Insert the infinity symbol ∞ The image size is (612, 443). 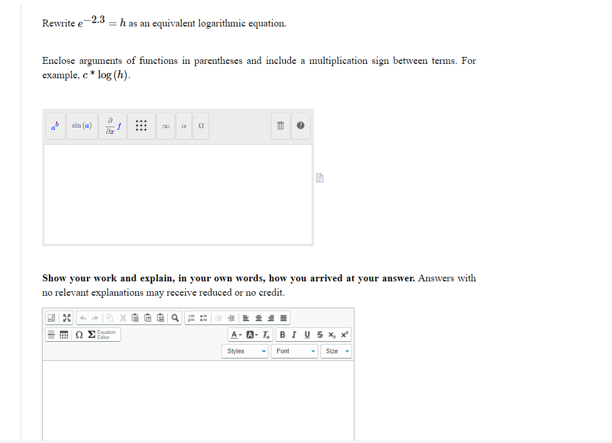click(x=165, y=126)
